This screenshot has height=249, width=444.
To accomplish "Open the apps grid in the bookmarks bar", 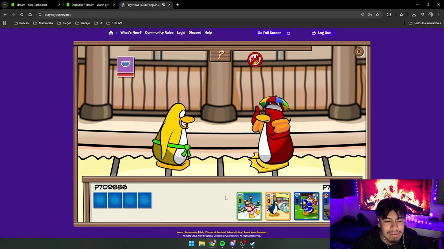I will tap(5, 23).
